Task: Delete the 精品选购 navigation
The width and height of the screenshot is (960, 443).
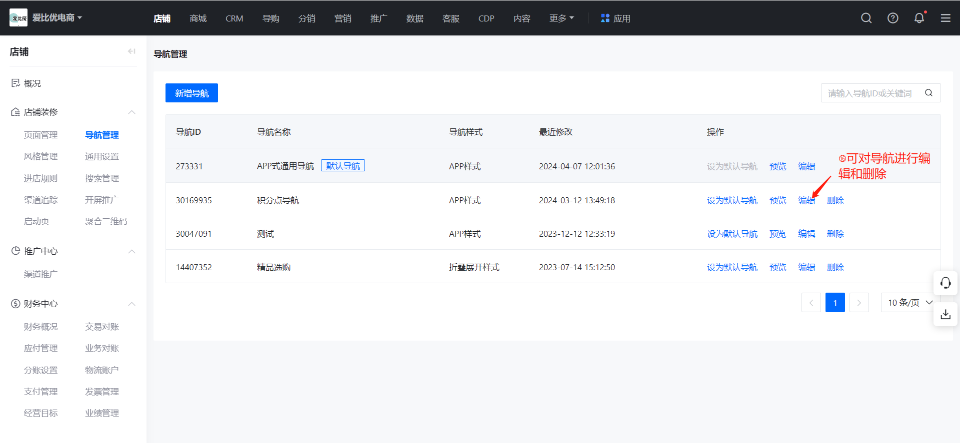Action: [x=835, y=267]
